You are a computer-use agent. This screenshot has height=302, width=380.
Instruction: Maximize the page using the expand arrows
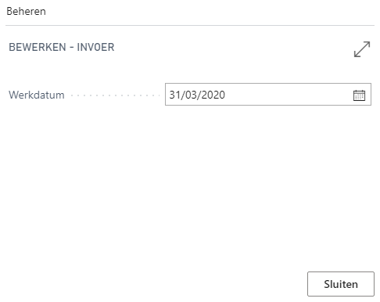(362, 49)
